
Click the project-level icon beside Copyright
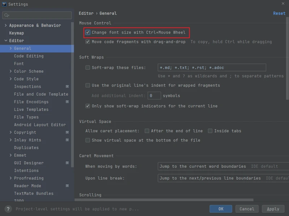[67, 132]
